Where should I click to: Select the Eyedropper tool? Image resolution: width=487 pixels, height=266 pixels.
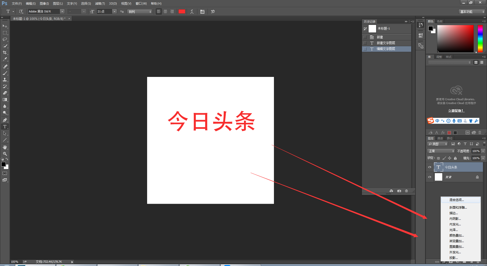pos(5,59)
